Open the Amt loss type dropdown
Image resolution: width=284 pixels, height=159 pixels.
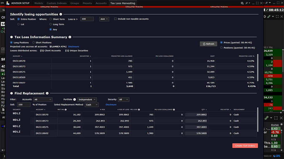104,19
